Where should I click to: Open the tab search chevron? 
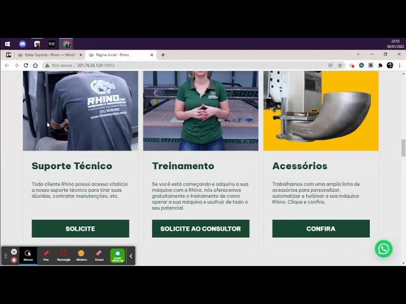coord(358,54)
